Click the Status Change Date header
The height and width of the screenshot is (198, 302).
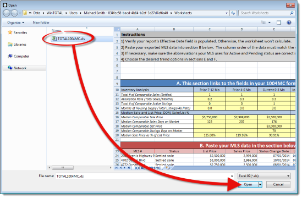[274, 151]
